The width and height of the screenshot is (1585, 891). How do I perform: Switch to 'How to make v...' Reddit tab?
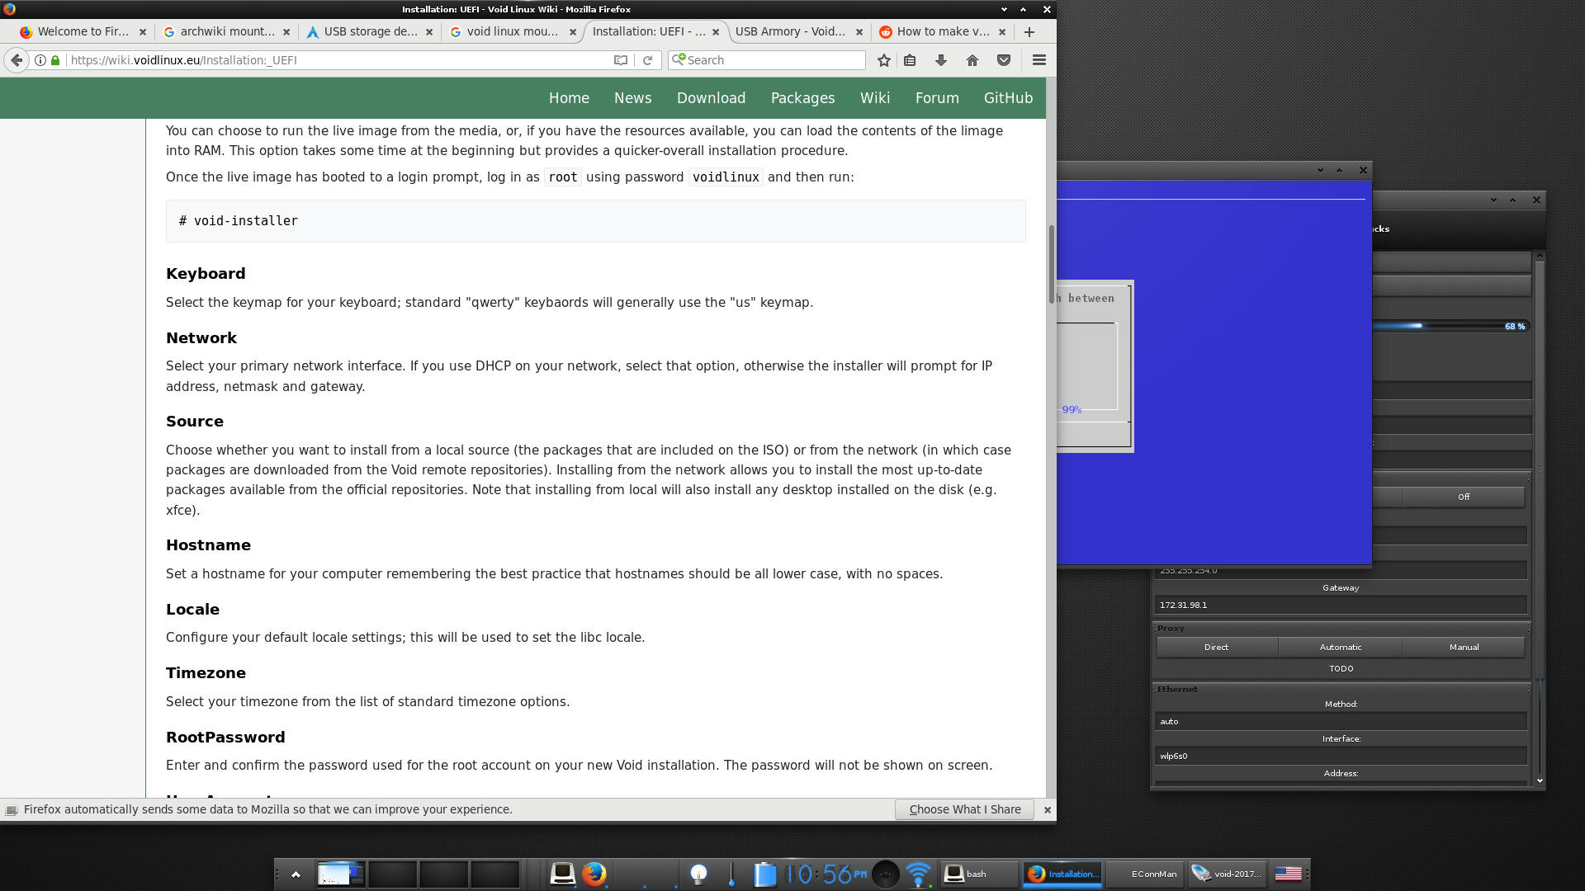point(943,32)
